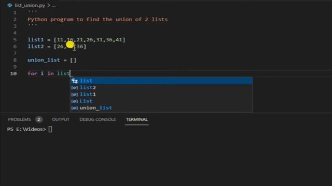Switch to the OUTPUT tab
Viewport: 332px width, 186px height.
[x=61, y=119]
